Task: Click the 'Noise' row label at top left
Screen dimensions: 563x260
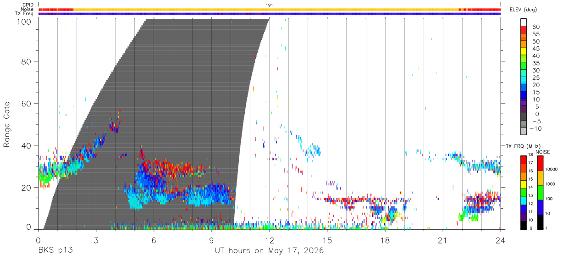Action: (27, 9)
